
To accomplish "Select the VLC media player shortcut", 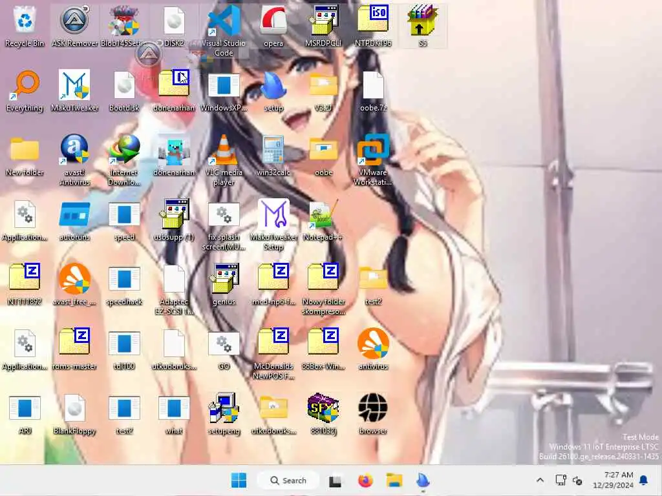I will (x=224, y=160).
